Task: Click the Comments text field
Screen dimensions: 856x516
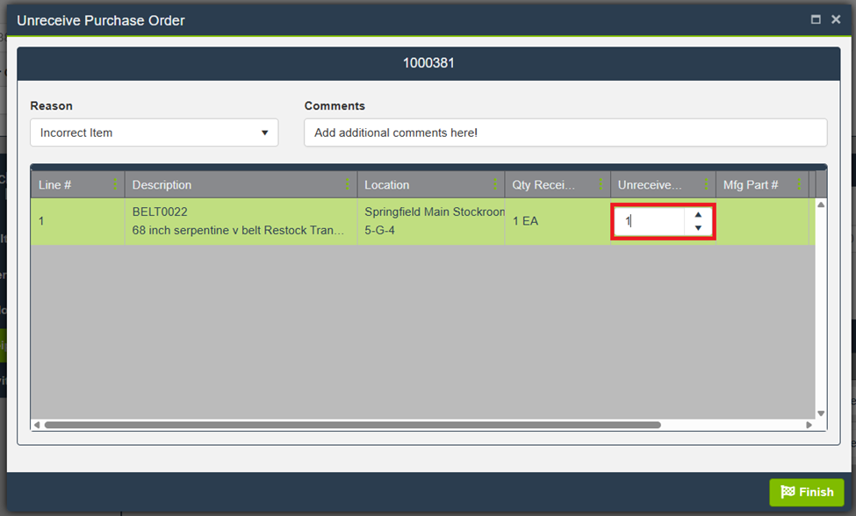Action: [x=565, y=133]
